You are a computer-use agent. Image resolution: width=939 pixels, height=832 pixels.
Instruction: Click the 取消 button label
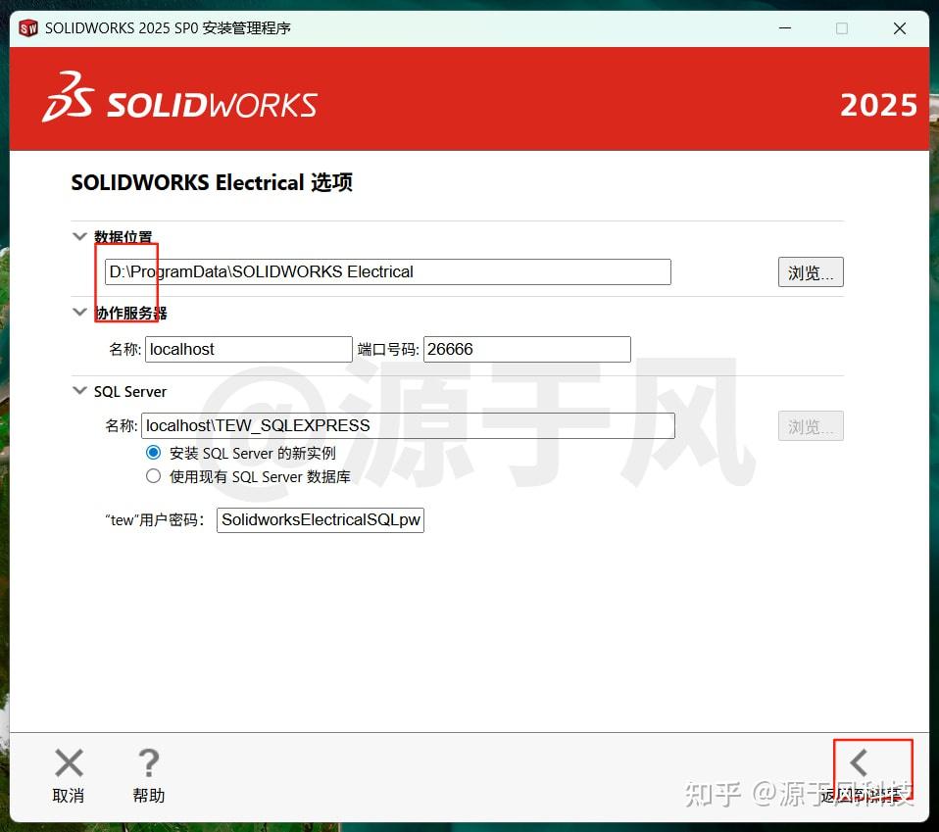[69, 796]
